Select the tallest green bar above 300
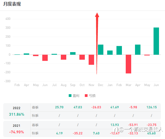Viewport: 165px width, 139px height. (156, 41)
